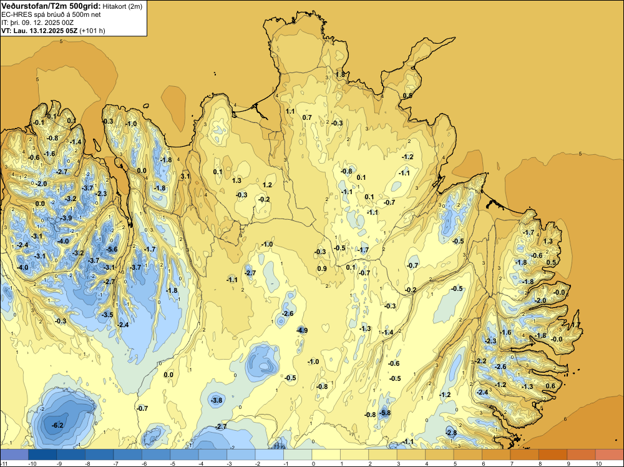Pick the legend swatch between -6 and -5

pyautogui.click(x=156, y=455)
